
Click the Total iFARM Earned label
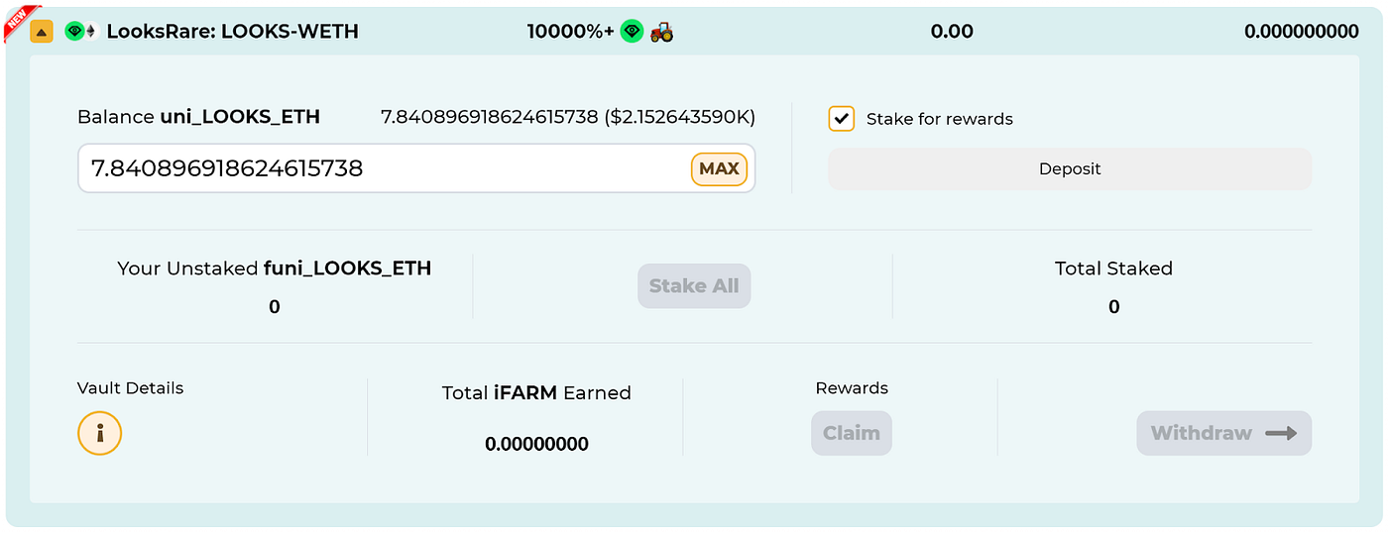[536, 392]
